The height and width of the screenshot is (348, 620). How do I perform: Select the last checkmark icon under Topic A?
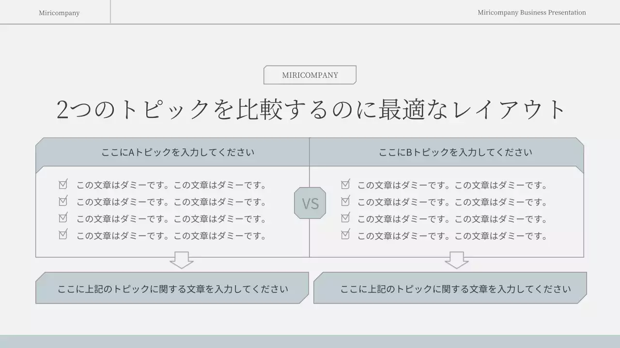(63, 235)
